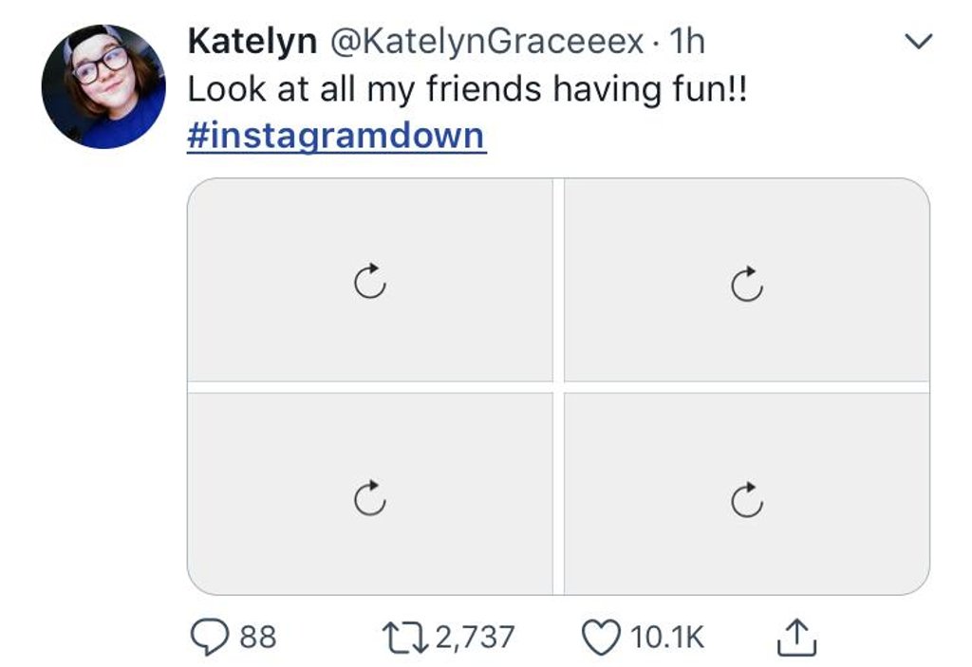The image size is (972, 667).
Task: Click the 2,737 retweets count
Action: 475,637
